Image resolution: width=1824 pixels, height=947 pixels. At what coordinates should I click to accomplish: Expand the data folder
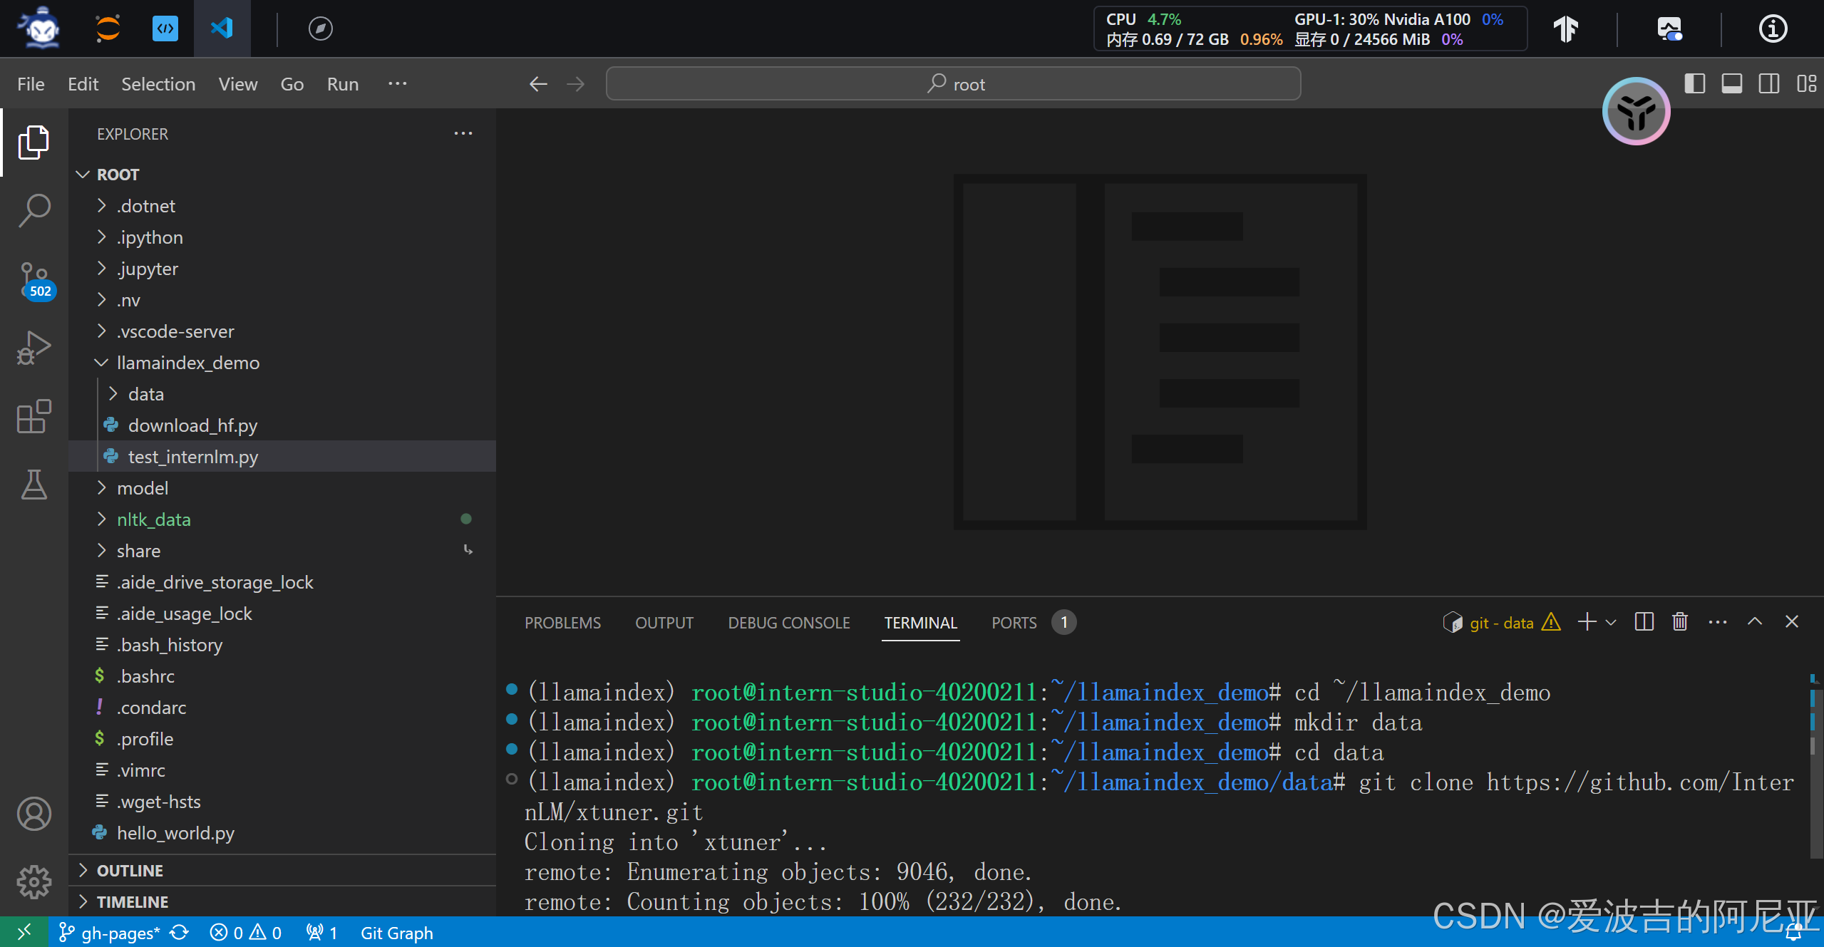[146, 394]
